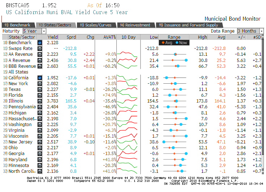
Task: Open the Maturity 5 Year dropdown
Action: (x=44, y=31)
